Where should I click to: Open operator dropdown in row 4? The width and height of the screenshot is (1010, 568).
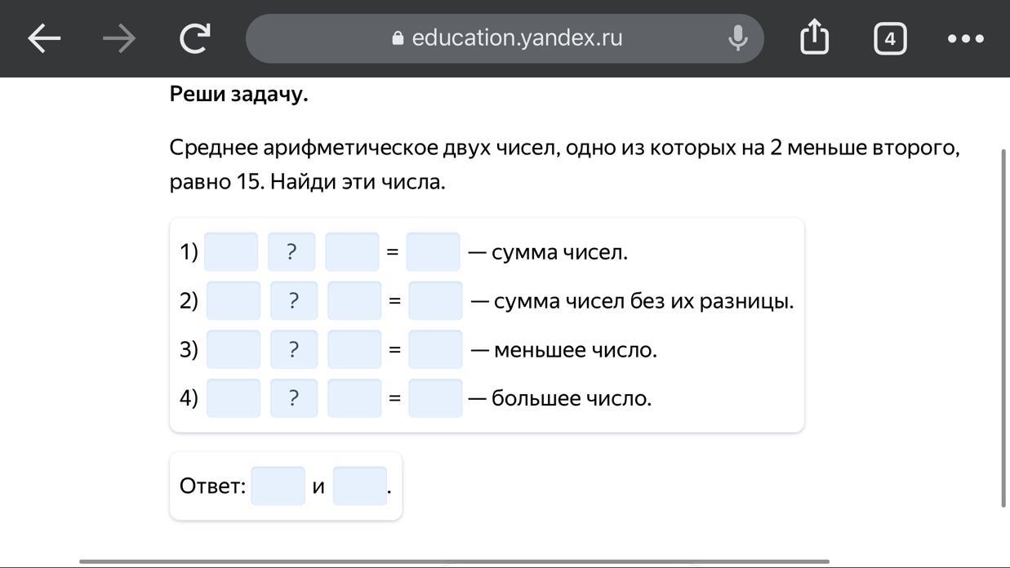pyautogui.click(x=294, y=398)
